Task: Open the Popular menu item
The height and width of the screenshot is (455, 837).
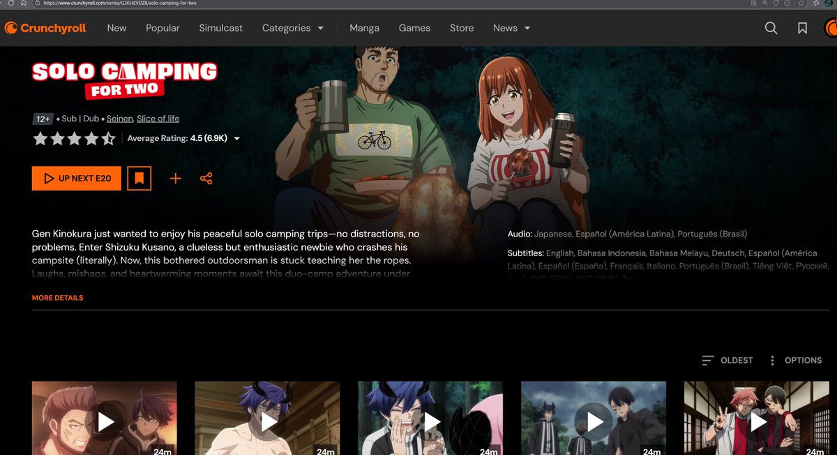Action: click(163, 28)
